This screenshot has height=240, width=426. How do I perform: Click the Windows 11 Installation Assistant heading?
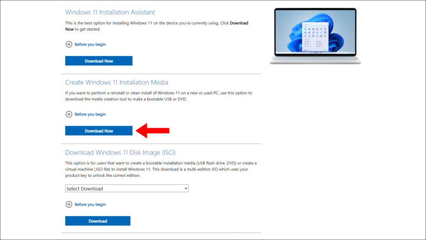[x=110, y=12]
